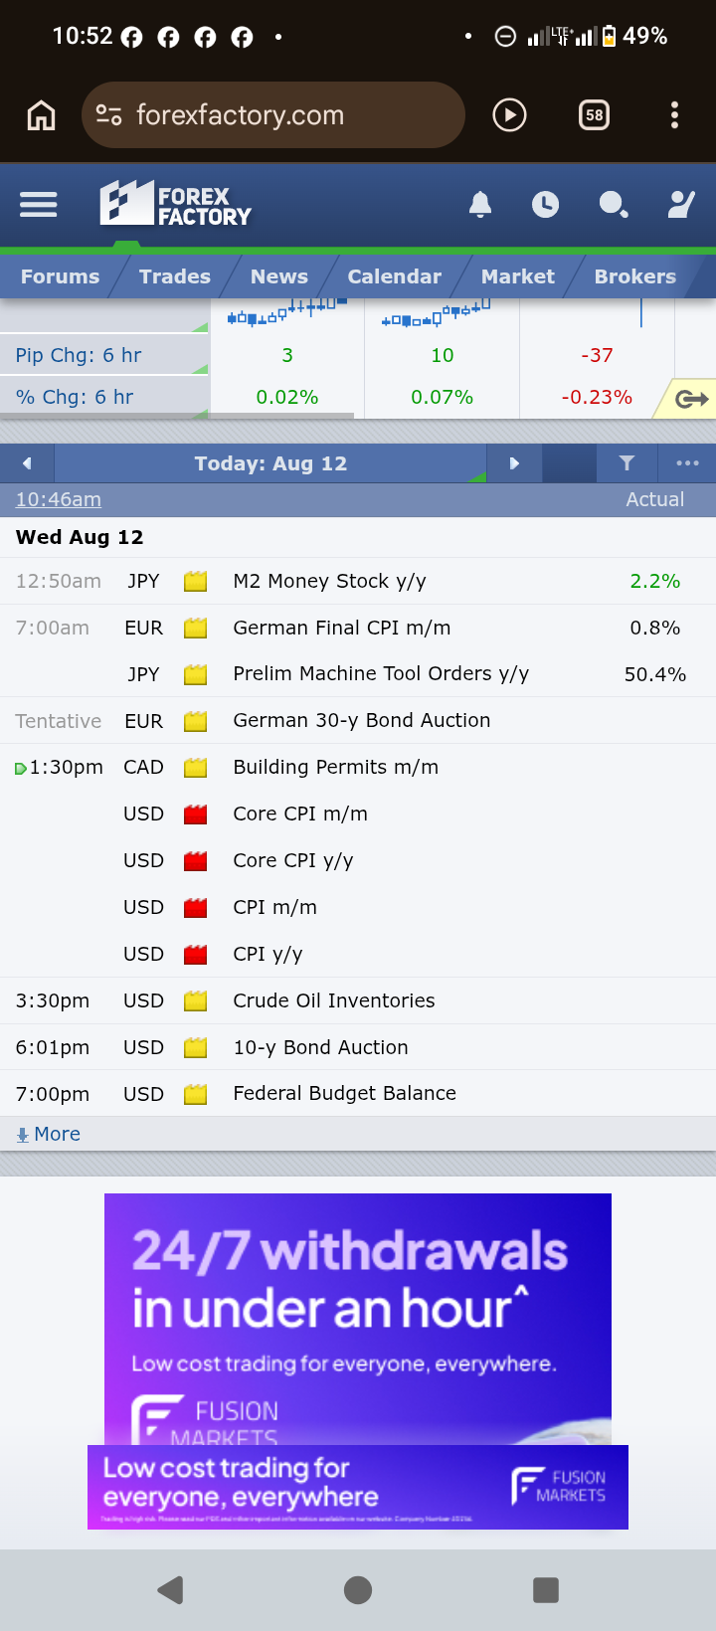The image size is (716, 1631).
Task: Tap the browser home icon
Action: pyautogui.click(x=41, y=115)
